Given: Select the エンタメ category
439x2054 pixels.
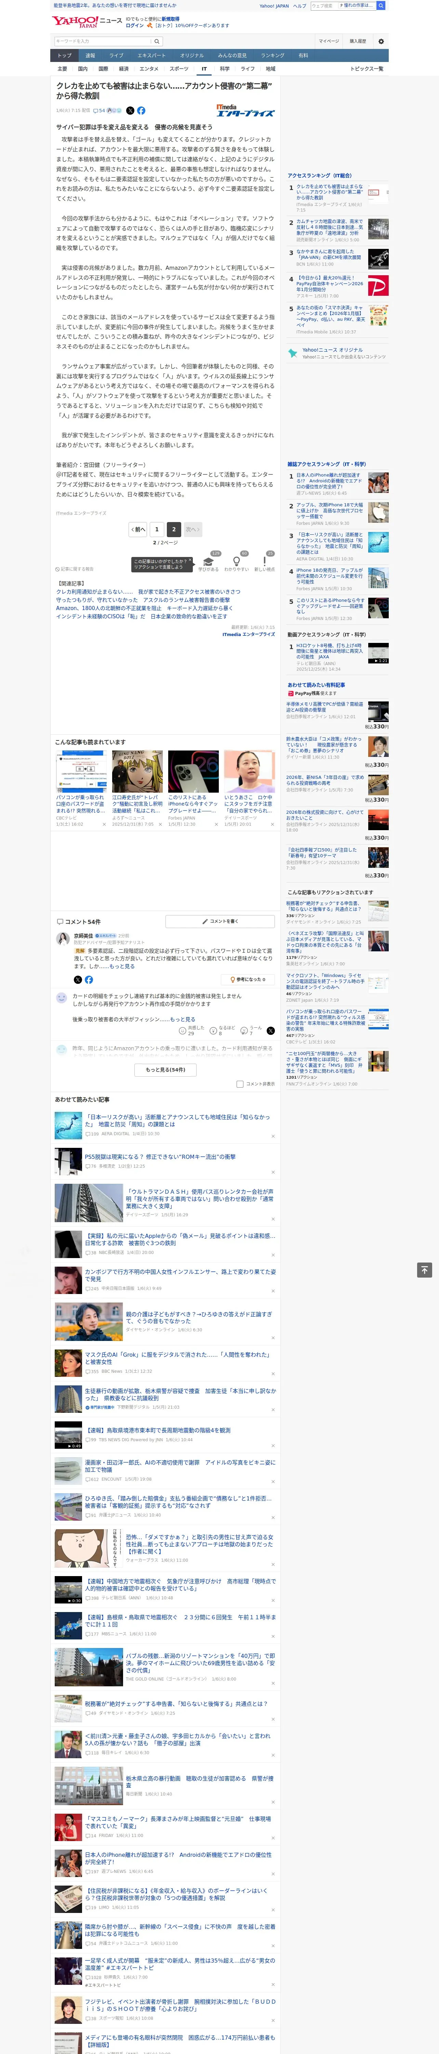Looking at the screenshot, I should pos(149,68).
